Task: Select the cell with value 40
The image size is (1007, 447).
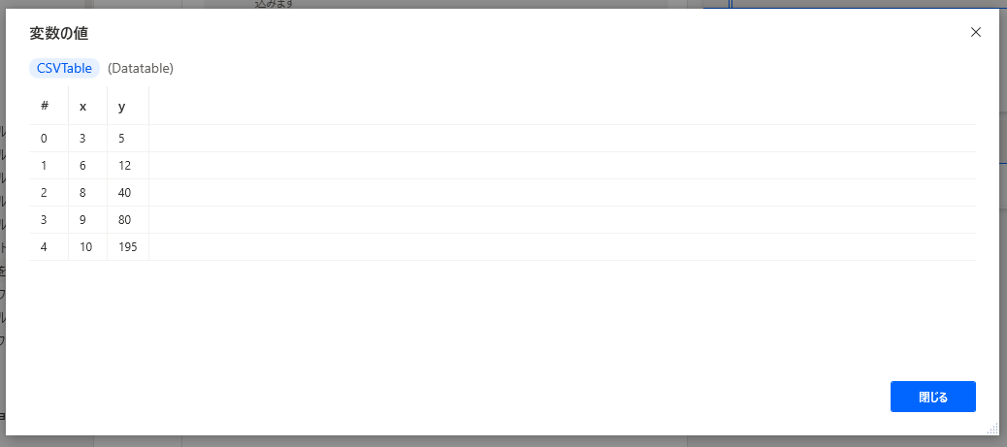Action: click(128, 193)
